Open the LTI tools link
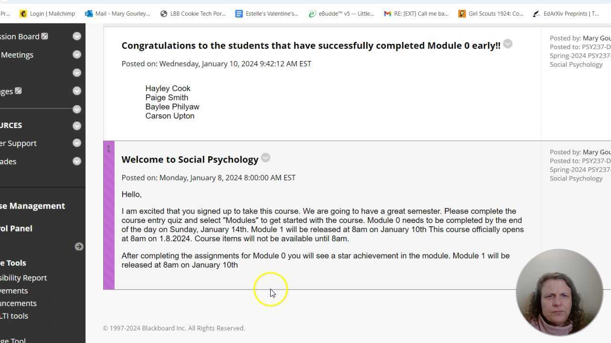This screenshot has height=343, width=611. pyautogui.click(x=13, y=316)
